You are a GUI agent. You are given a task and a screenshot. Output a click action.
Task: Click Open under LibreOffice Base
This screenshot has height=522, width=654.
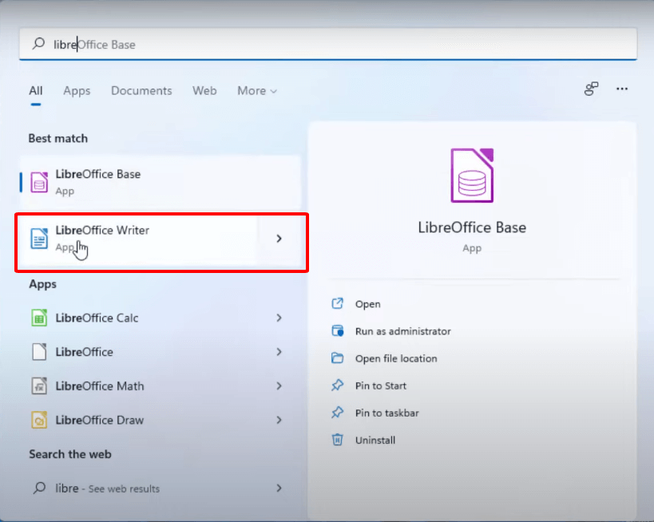pos(367,304)
